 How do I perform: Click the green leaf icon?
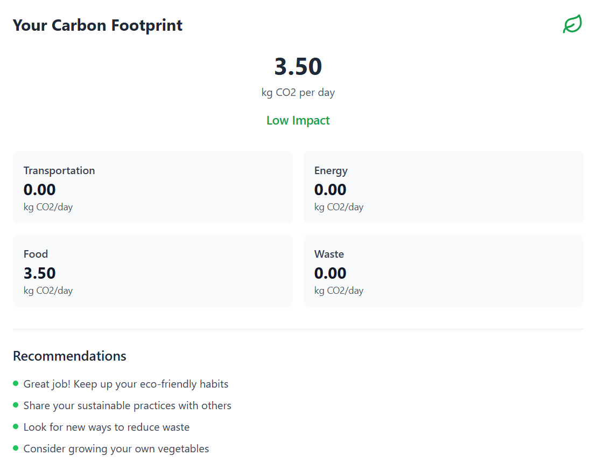[x=572, y=25]
